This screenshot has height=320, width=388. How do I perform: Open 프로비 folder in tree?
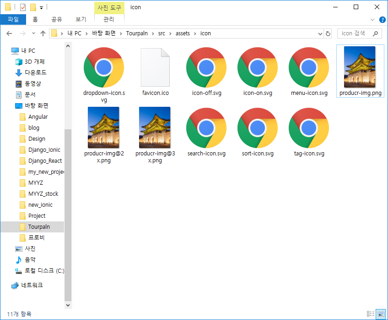[32, 237]
